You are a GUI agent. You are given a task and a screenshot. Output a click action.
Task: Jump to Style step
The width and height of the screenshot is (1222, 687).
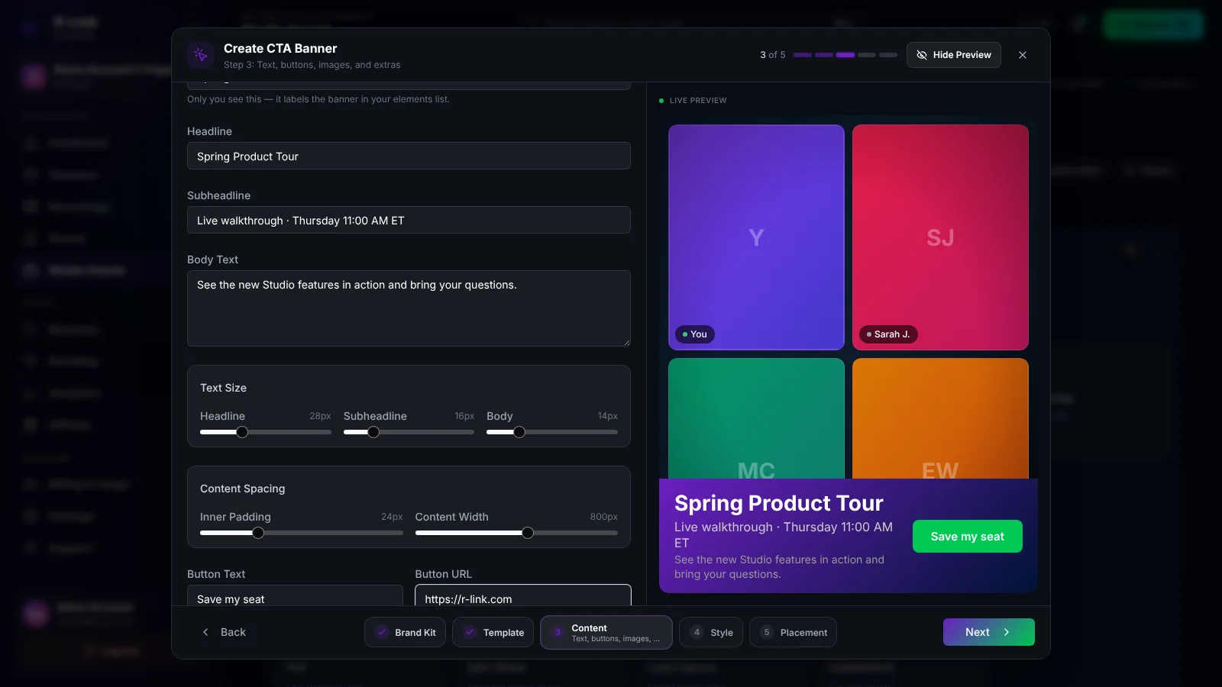coord(710,632)
